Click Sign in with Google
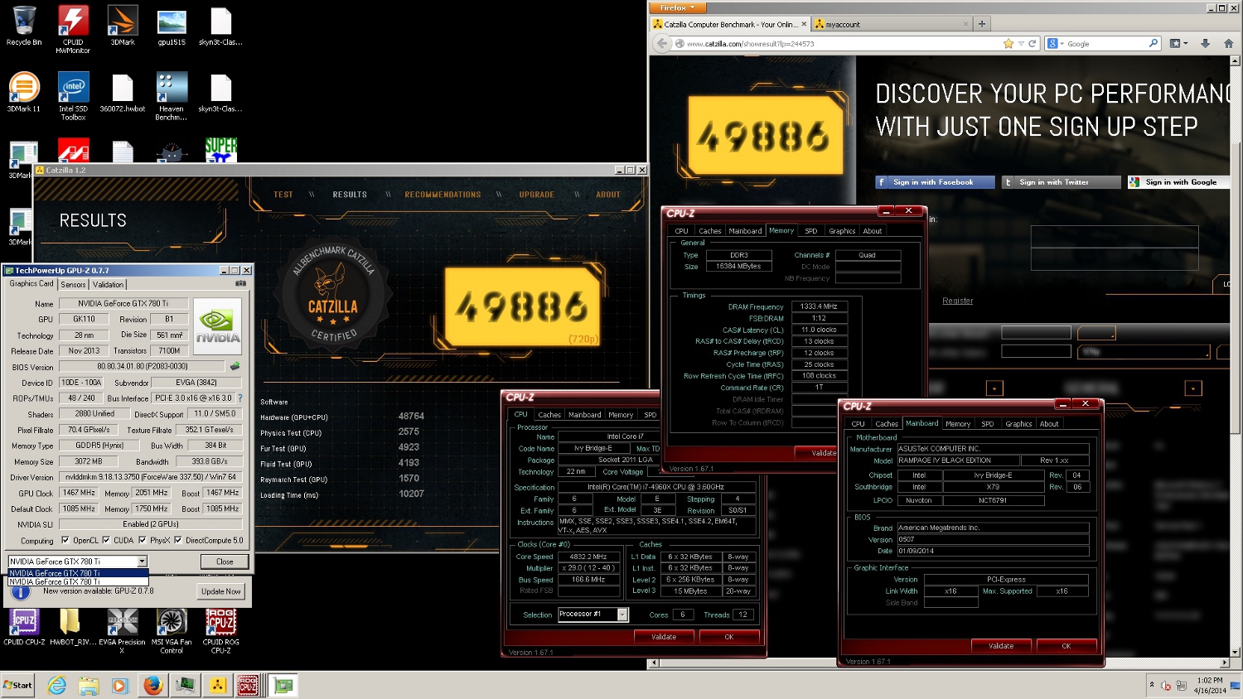Screen dimensions: 1243x699 tap(1178, 182)
